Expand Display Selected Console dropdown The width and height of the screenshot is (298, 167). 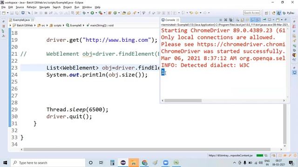coord(273,20)
